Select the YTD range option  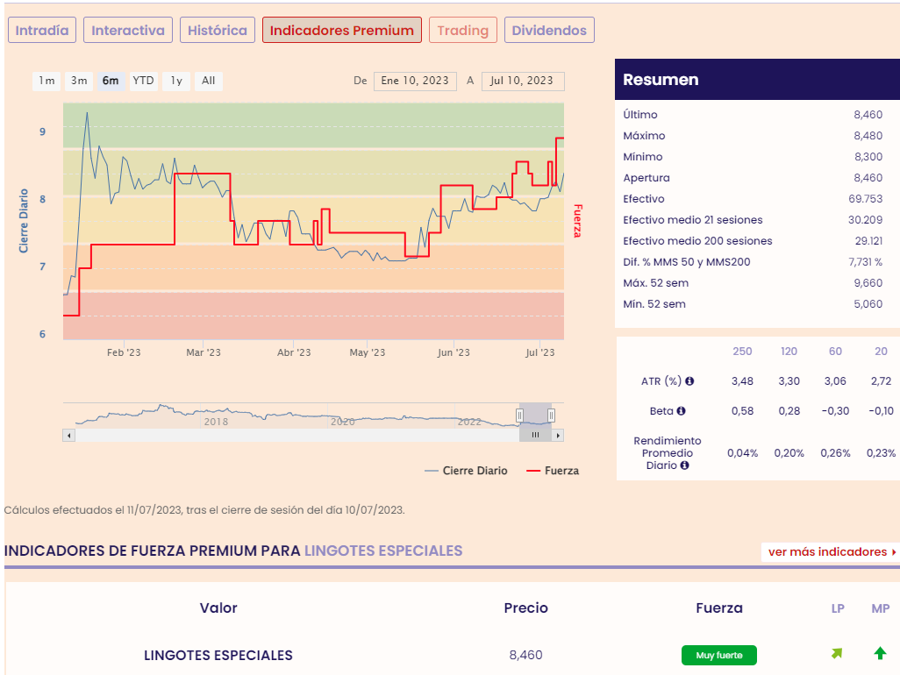pos(143,81)
